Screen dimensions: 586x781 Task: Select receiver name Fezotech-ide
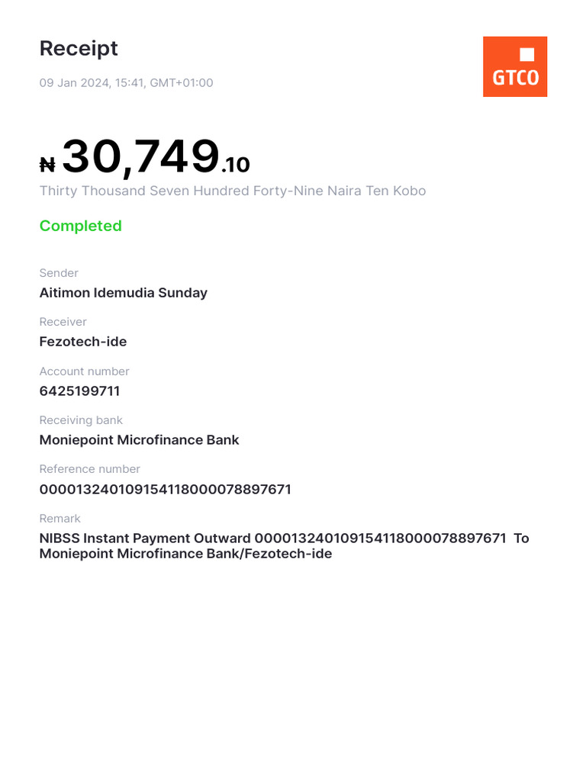point(82,342)
